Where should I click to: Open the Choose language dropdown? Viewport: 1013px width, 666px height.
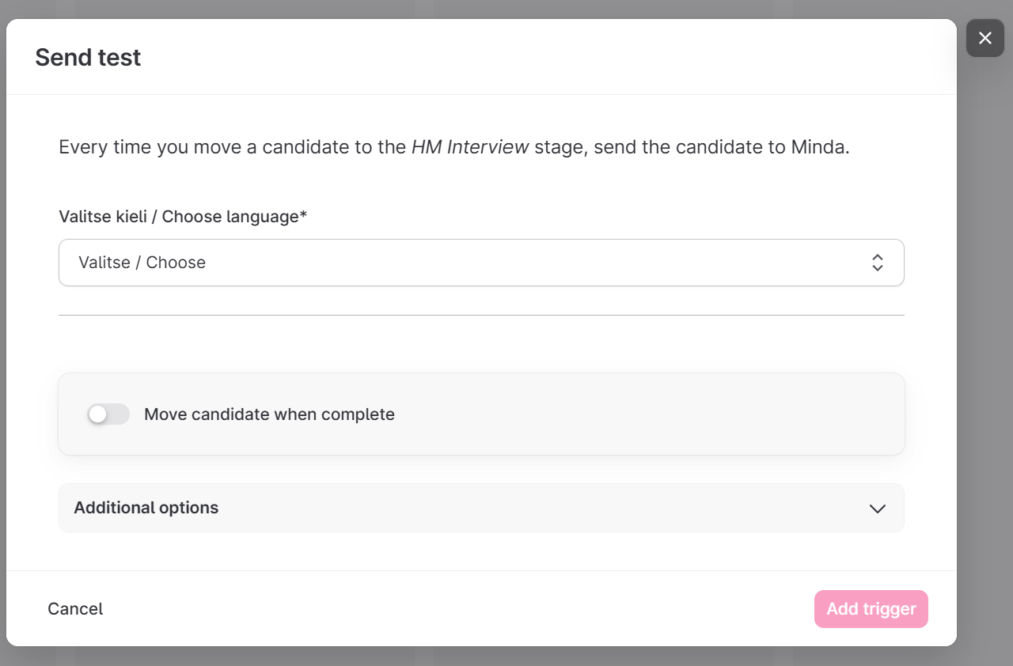click(x=481, y=263)
